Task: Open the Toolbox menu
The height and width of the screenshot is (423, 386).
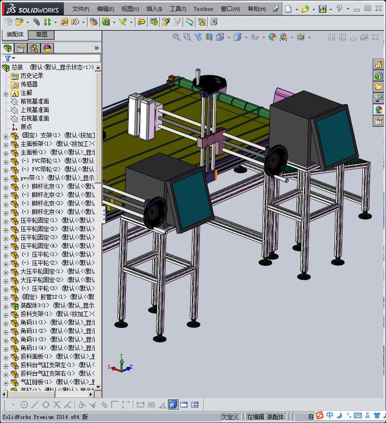Action: (203, 9)
